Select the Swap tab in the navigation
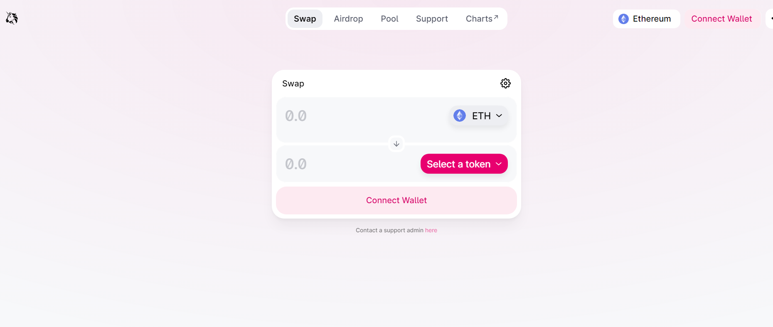 pyautogui.click(x=305, y=19)
